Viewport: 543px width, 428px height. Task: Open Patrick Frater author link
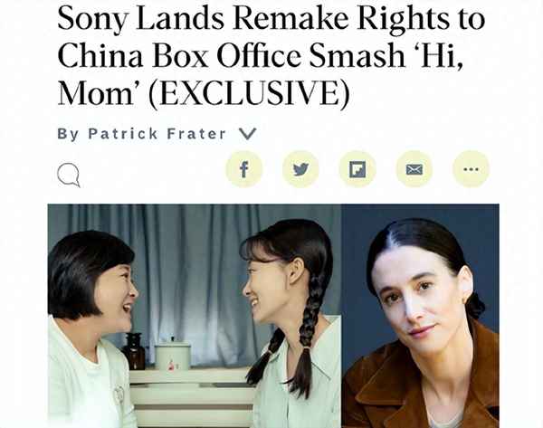157,134
